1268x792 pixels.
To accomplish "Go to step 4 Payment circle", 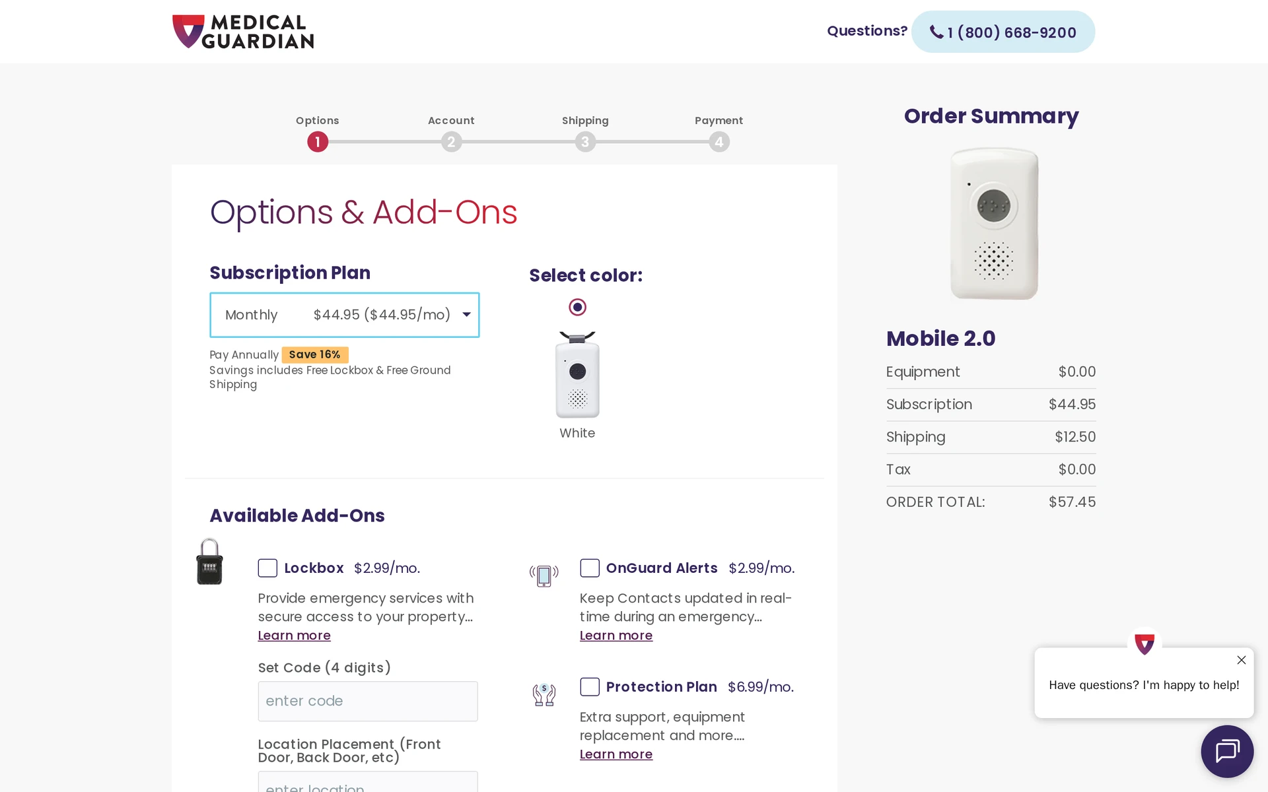I will (719, 142).
